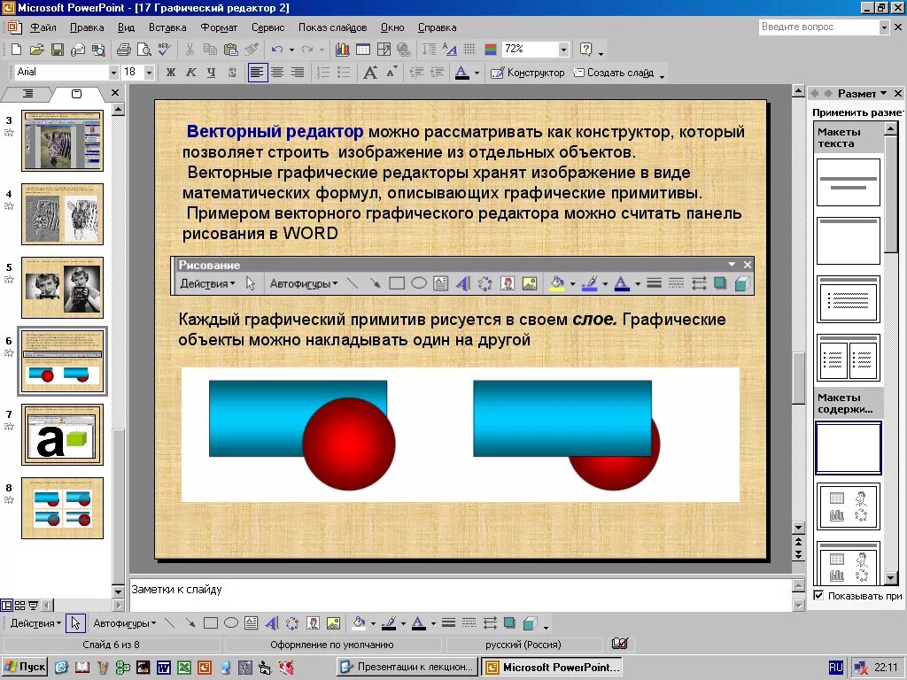Image resolution: width=907 pixels, height=680 pixels.
Task: Open the Правка menu
Action: point(87,27)
